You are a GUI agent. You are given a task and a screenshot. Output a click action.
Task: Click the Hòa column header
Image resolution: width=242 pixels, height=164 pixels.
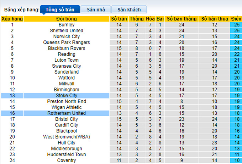click(151, 19)
